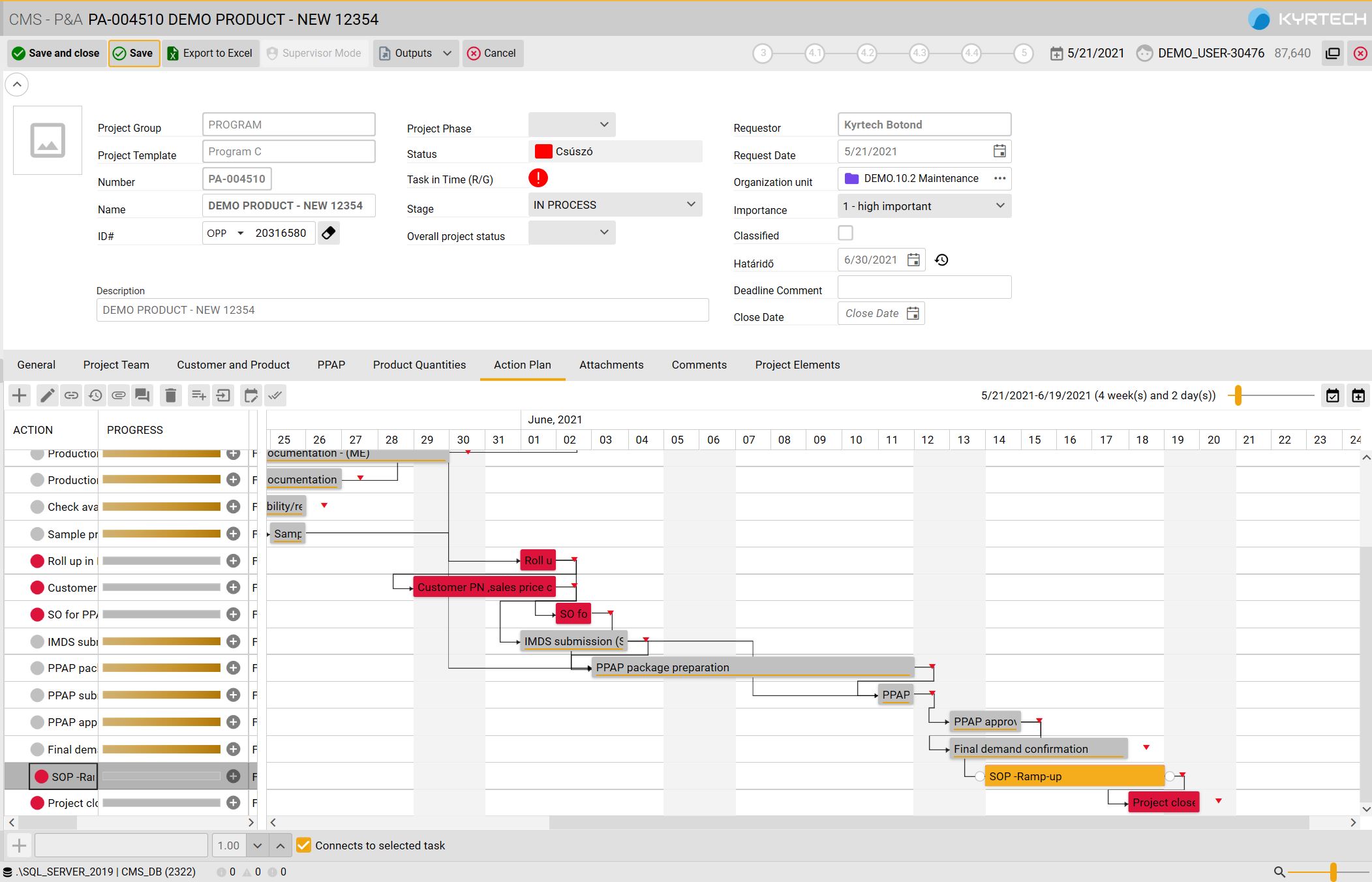The image size is (1372, 882).
Task: Open action history clock icon
Action: [x=95, y=395]
